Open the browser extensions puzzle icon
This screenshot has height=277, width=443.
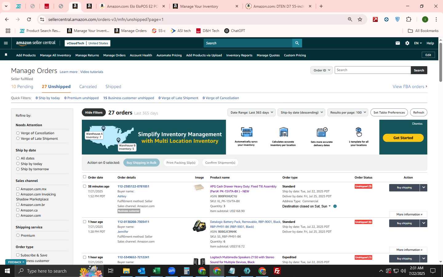(x=409, y=19)
